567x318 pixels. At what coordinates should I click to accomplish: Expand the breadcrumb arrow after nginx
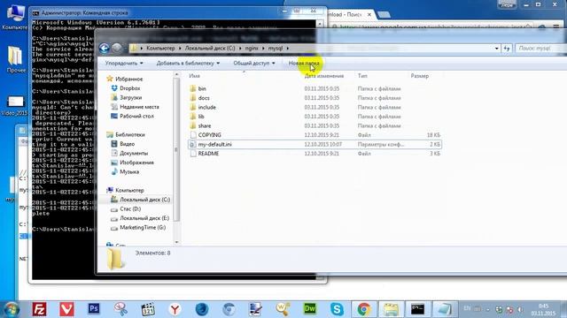[263, 49]
